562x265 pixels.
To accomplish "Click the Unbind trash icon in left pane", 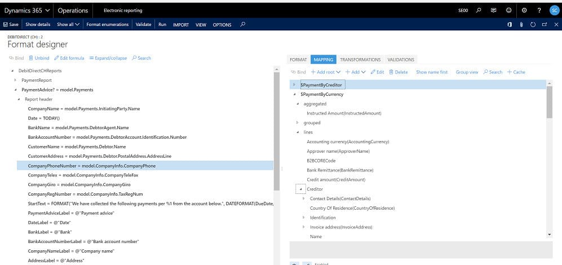I will tap(31, 58).
